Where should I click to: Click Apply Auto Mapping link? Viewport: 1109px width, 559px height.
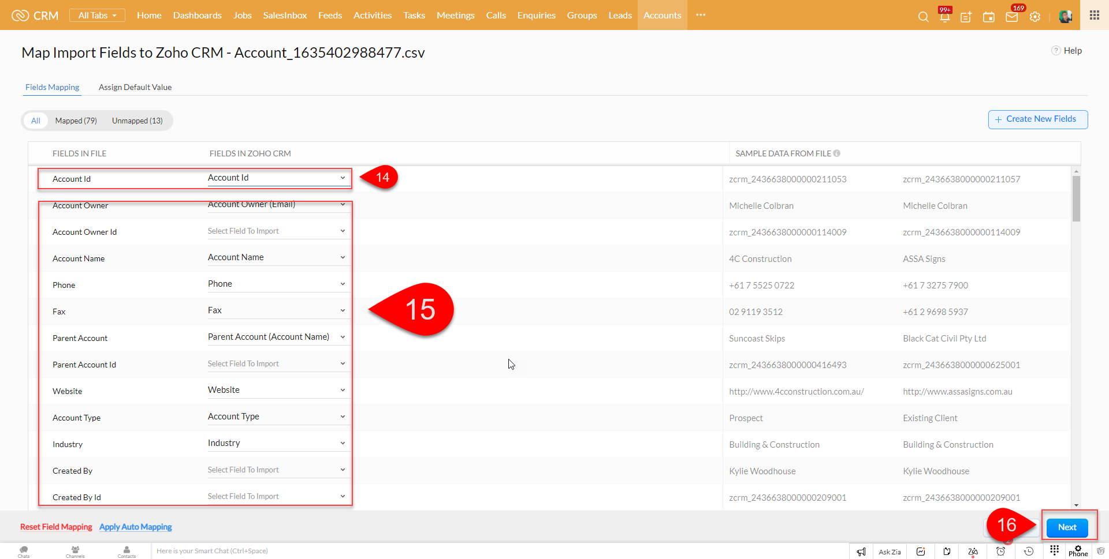pos(136,527)
